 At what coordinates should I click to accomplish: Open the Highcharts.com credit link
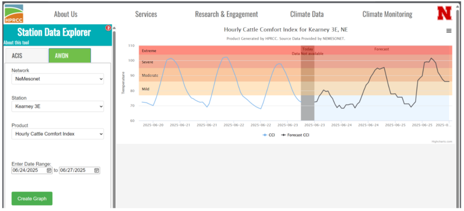click(x=442, y=141)
